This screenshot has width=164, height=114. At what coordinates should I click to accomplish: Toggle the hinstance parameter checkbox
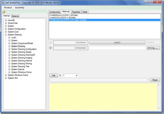point(50,42)
